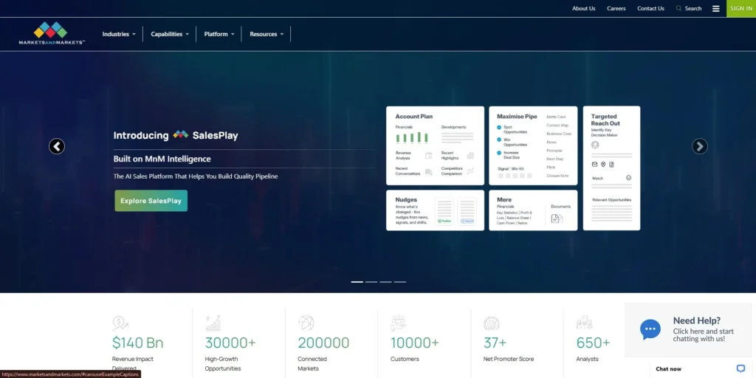The height and width of the screenshot is (378, 756).
Task: Expand the Resources dropdown menu
Action: (x=266, y=34)
